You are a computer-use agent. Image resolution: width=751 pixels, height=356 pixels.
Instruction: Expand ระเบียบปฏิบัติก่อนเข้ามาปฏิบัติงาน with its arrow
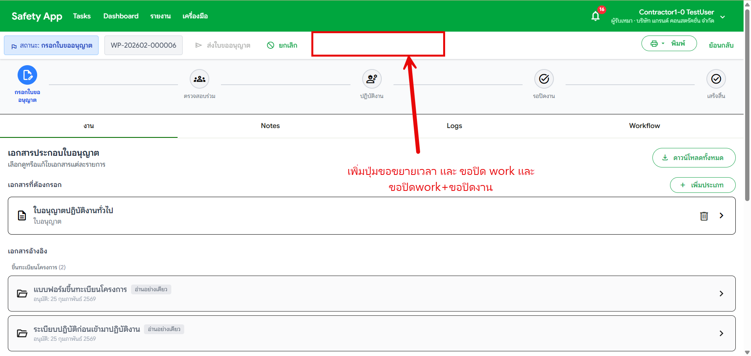click(722, 333)
